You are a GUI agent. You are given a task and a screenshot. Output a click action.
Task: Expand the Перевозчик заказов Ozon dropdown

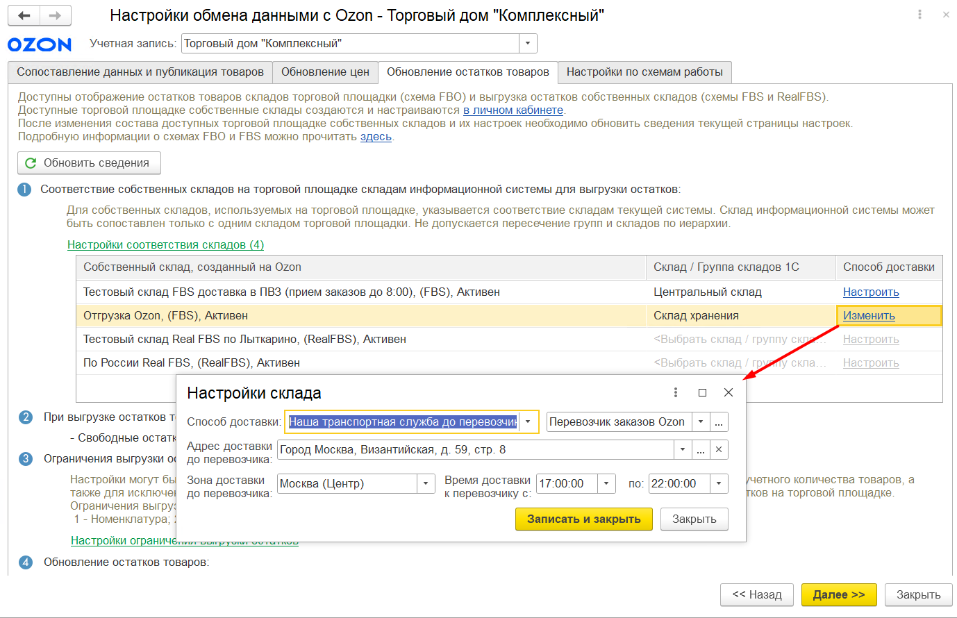click(x=701, y=422)
